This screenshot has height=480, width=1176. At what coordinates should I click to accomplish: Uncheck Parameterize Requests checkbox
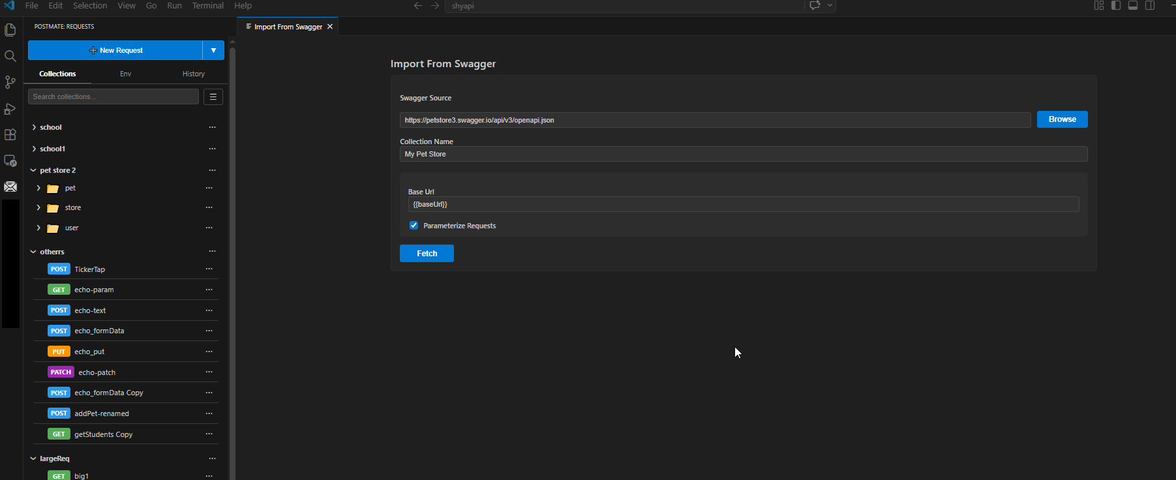414,225
